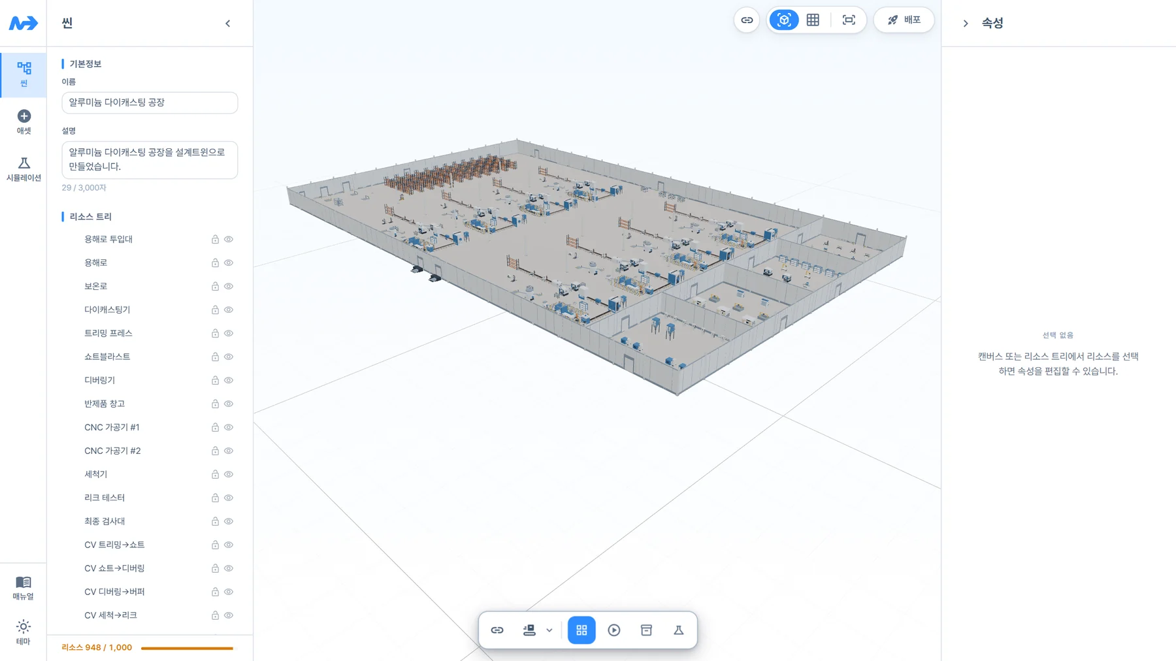Open the 시뮬레이션 sidebar tab
1176x661 pixels.
click(24, 169)
